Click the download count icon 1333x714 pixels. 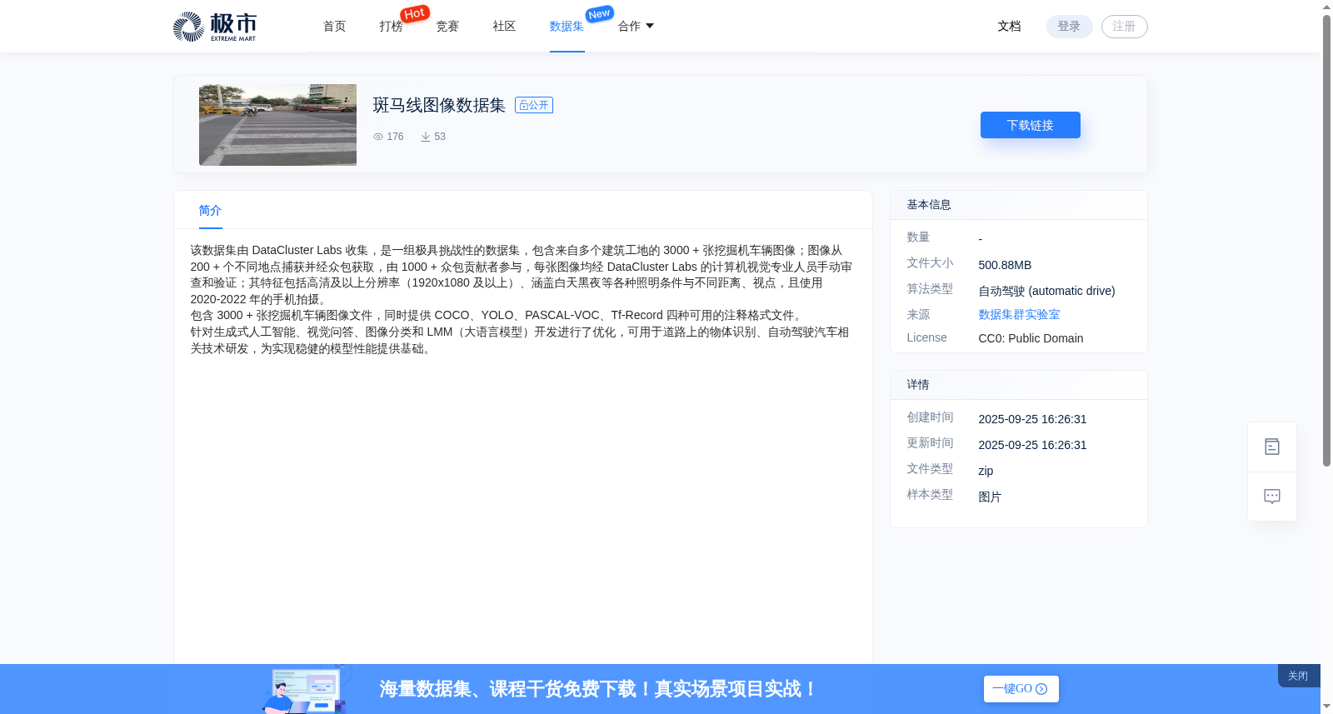pos(426,137)
